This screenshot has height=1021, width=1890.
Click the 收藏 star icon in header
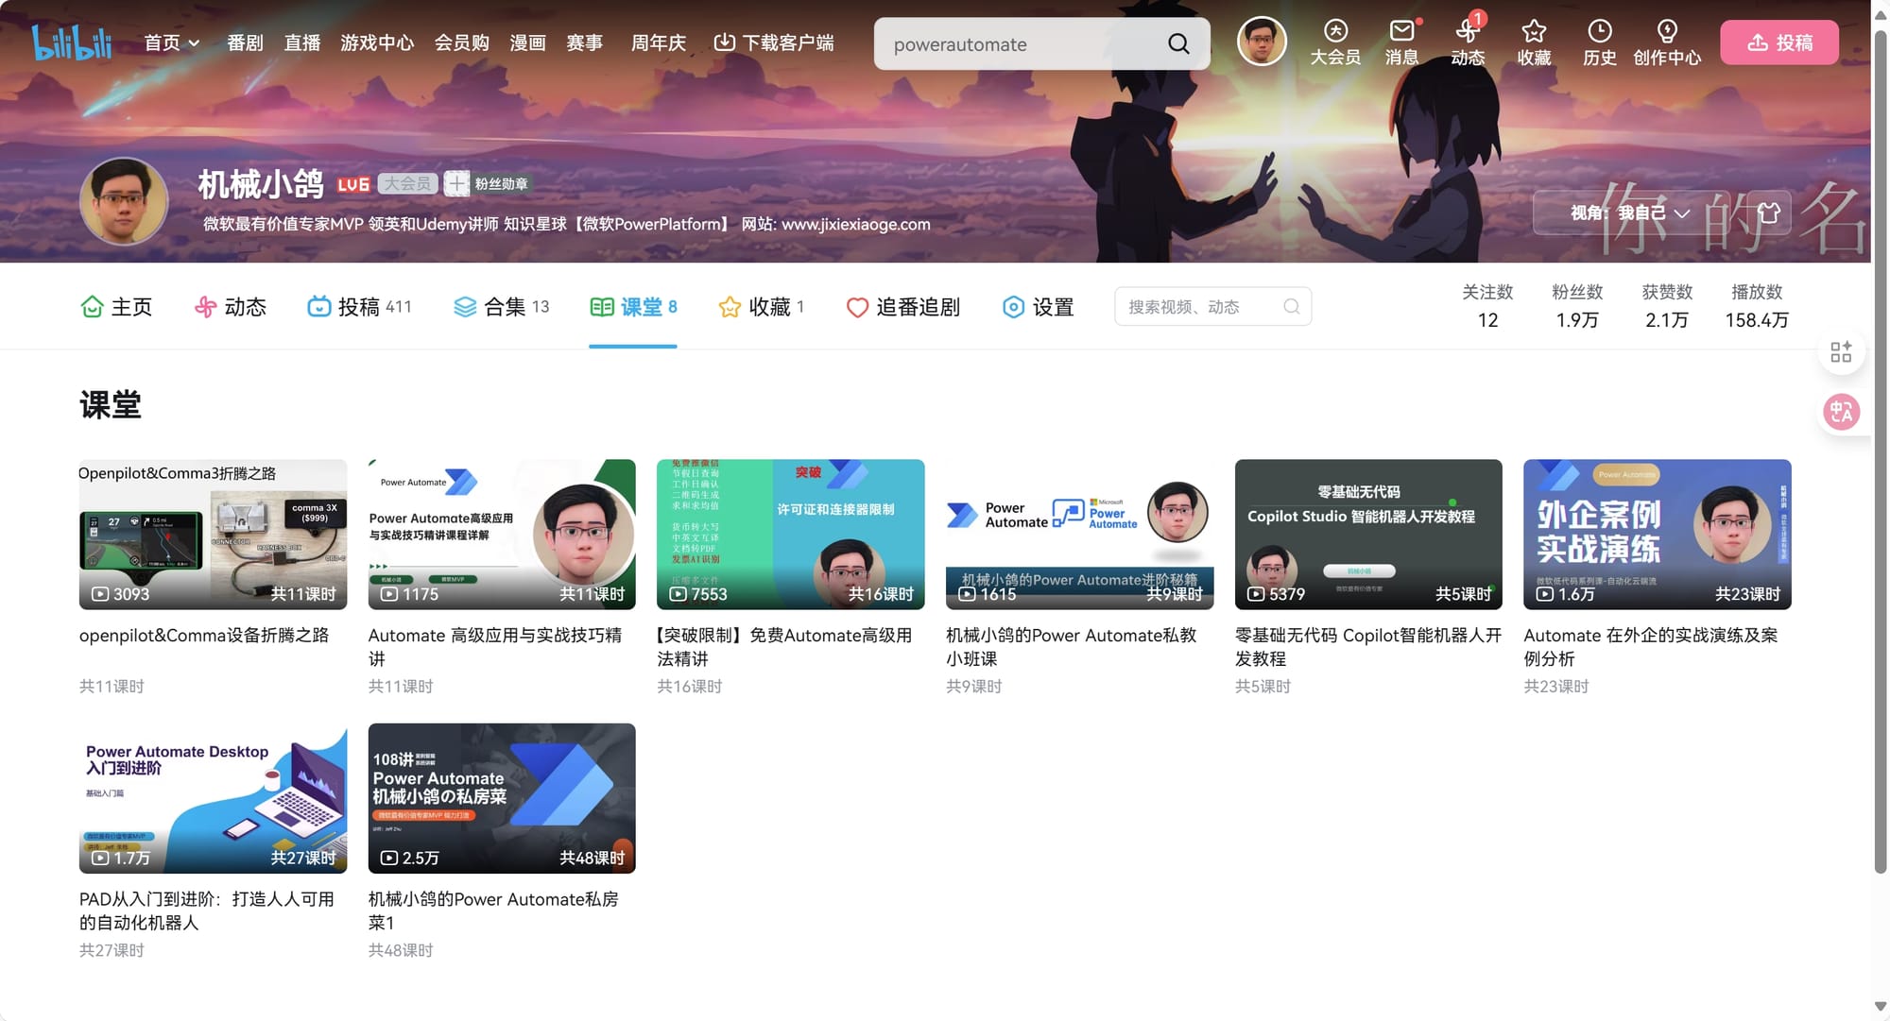coord(1534,31)
